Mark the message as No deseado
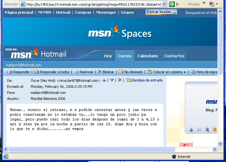Screen dimensions: 226x162 131,72
